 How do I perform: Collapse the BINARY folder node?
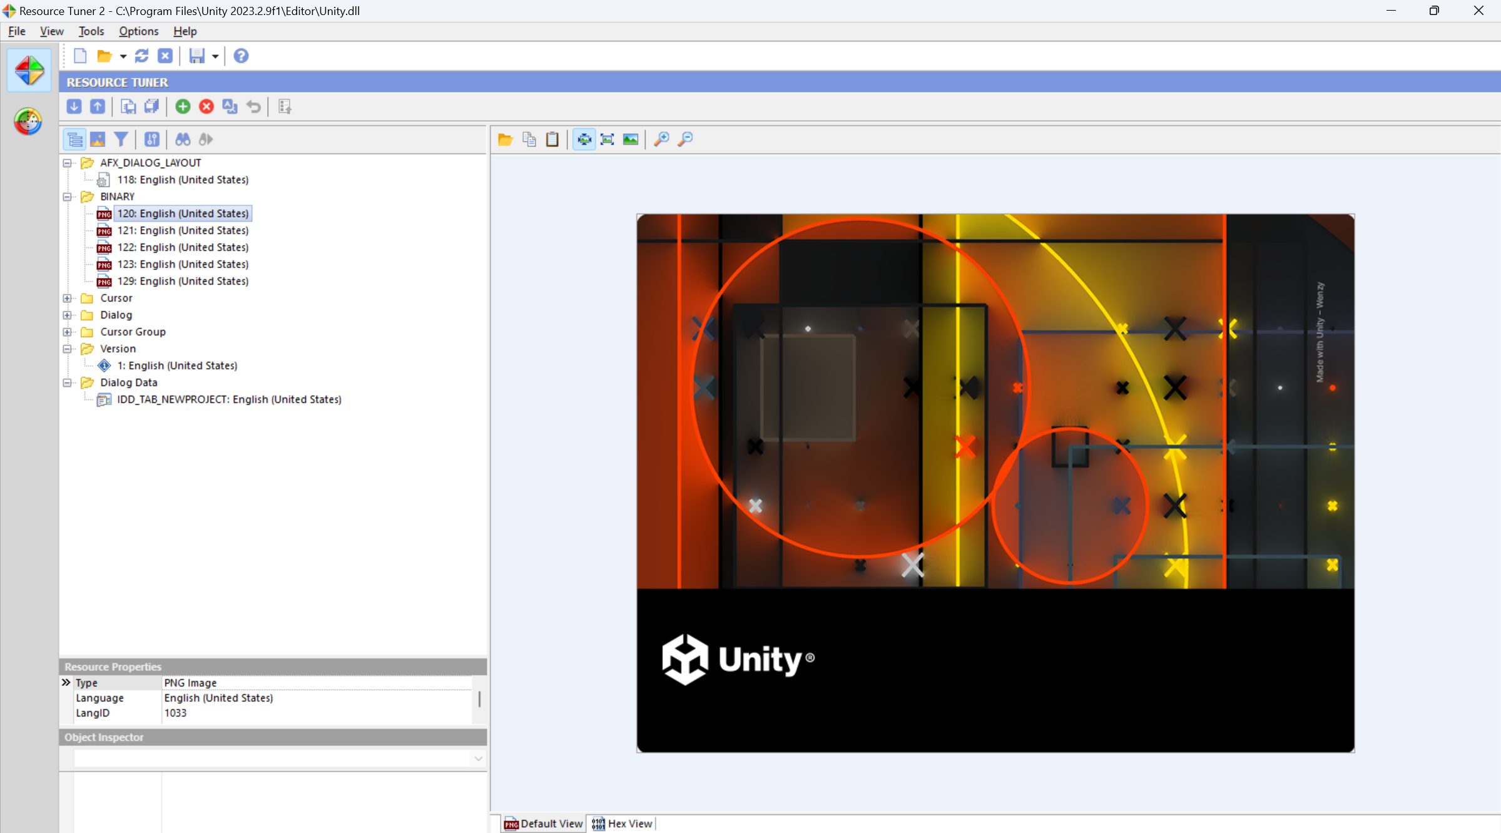pyautogui.click(x=68, y=197)
